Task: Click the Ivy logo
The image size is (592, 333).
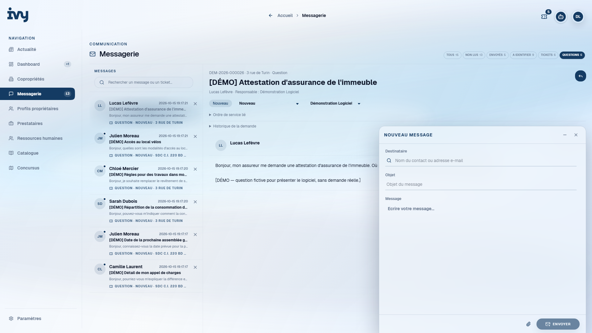Action: pyautogui.click(x=18, y=15)
